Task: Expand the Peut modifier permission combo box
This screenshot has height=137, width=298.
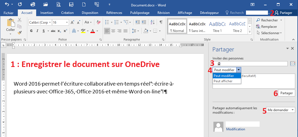Action: click(x=239, y=70)
